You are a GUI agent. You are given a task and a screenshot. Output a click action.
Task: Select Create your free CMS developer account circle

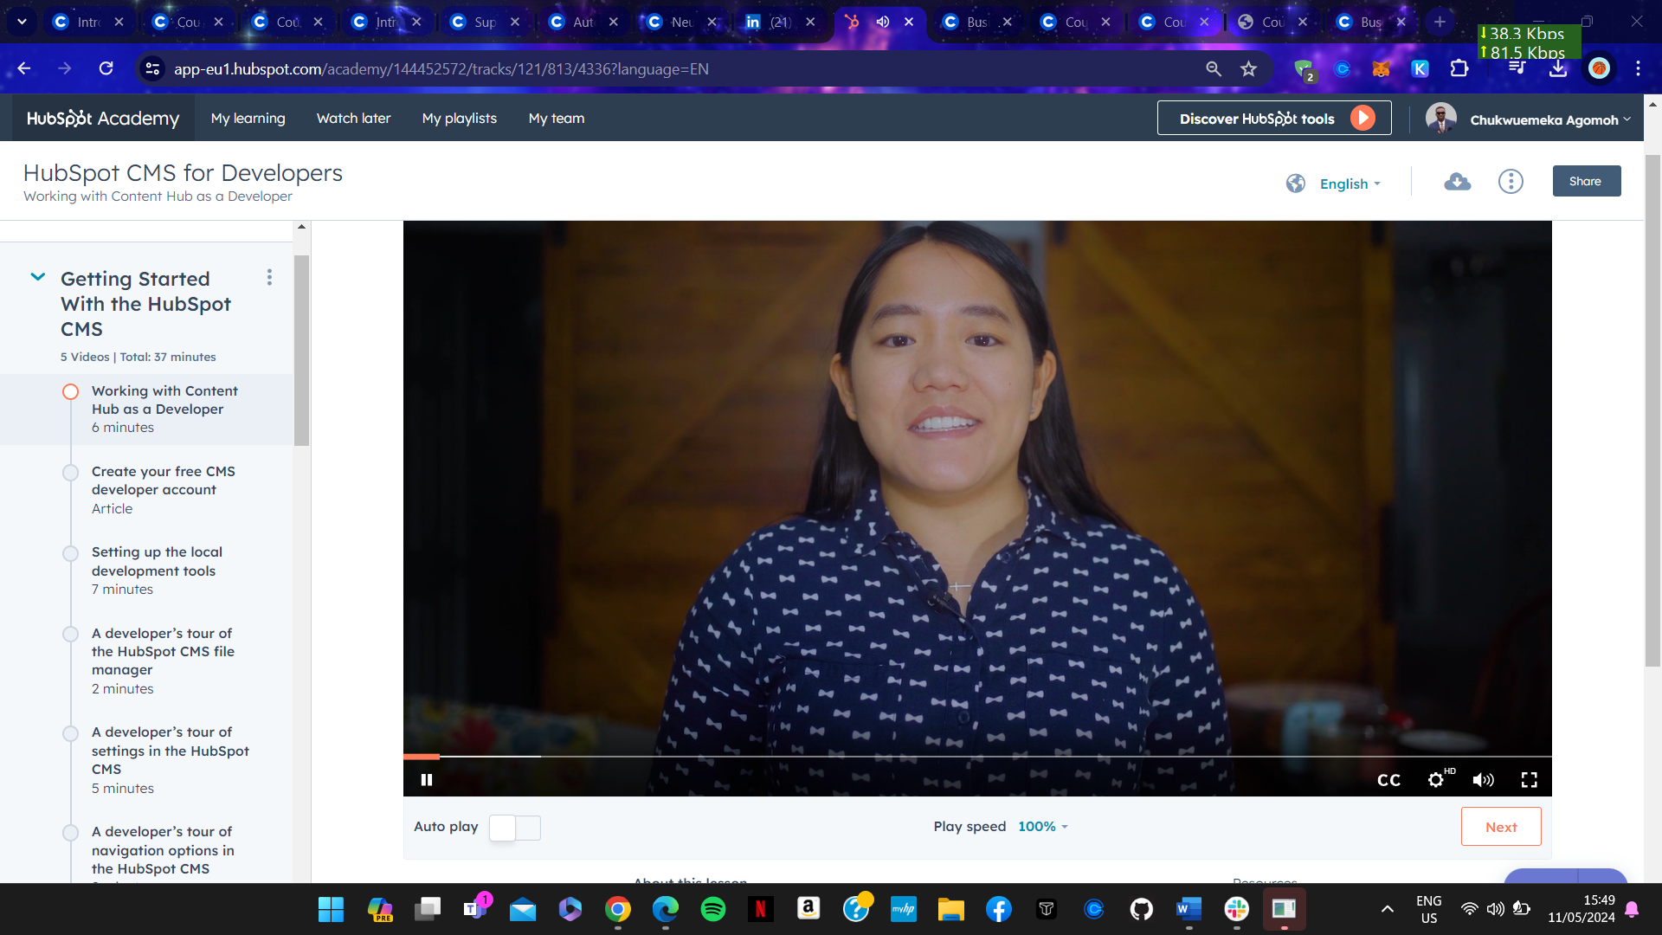pos(71,472)
